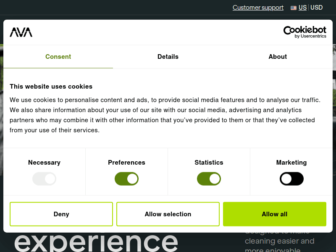
Task: Accept cookies with Allow all
Action: pyautogui.click(x=275, y=214)
